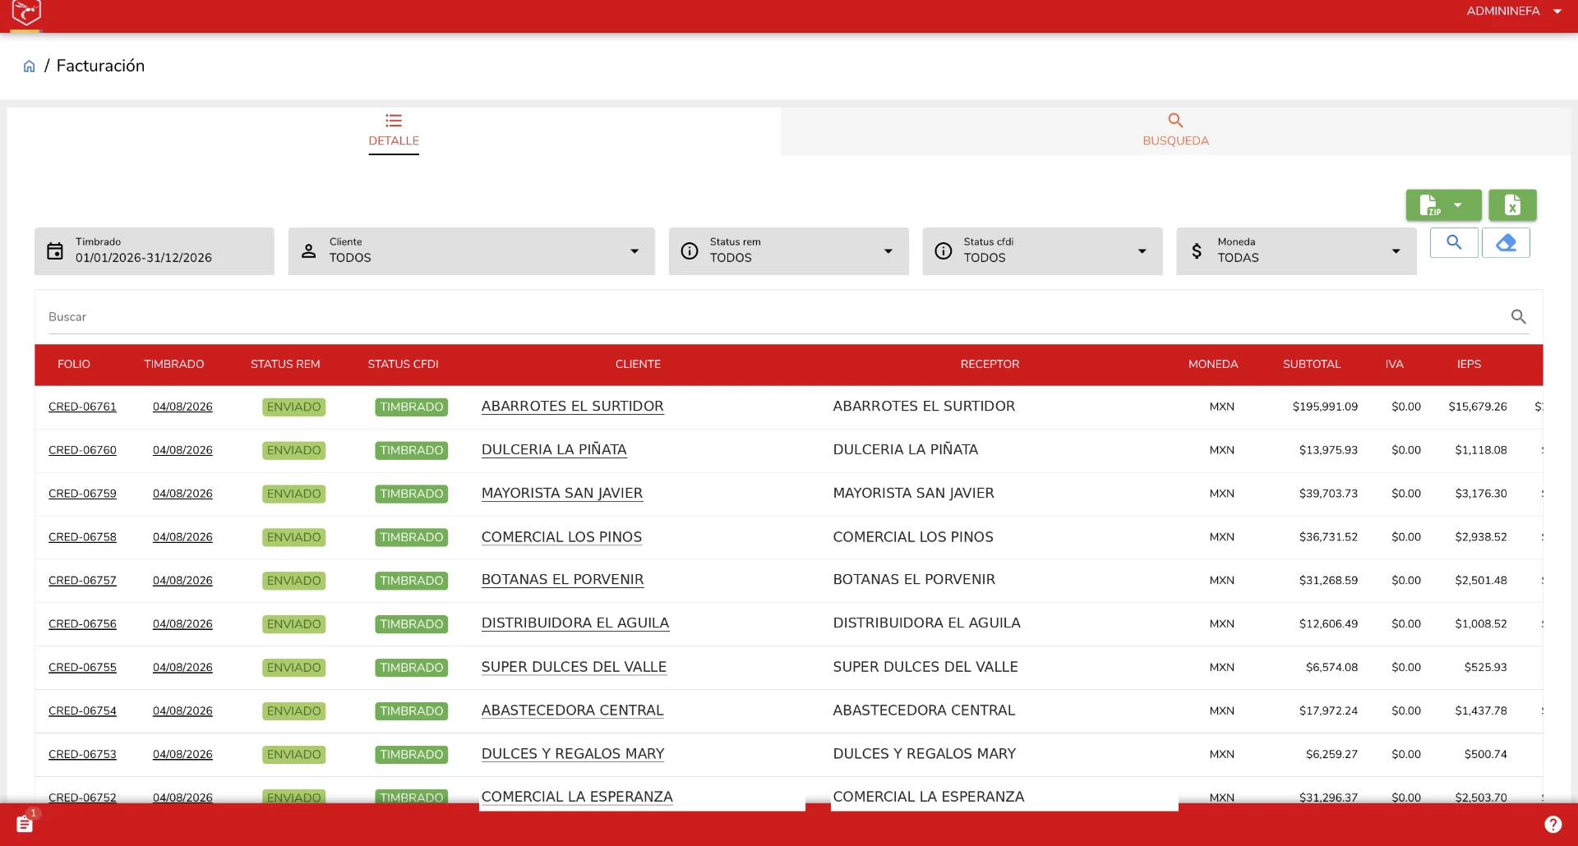
Task: Open invoice CRED-06761
Action: pos(82,407)
